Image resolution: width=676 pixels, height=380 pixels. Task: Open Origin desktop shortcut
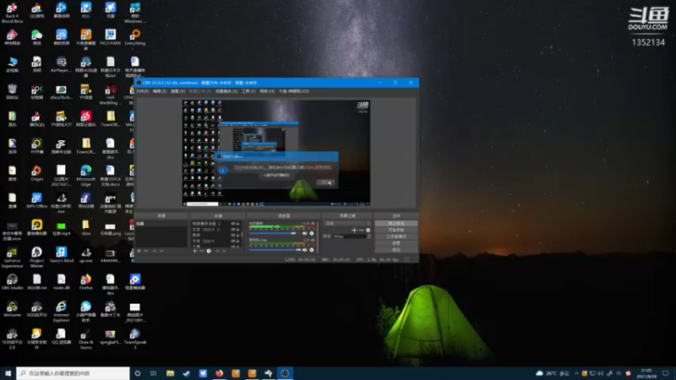pyautogui.click(x=36, y=173)
